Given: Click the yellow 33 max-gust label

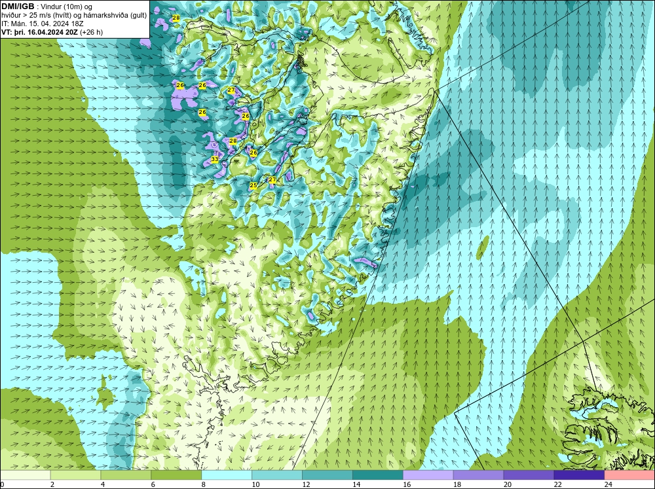Looking at the screenshot, I should [215, 159].
